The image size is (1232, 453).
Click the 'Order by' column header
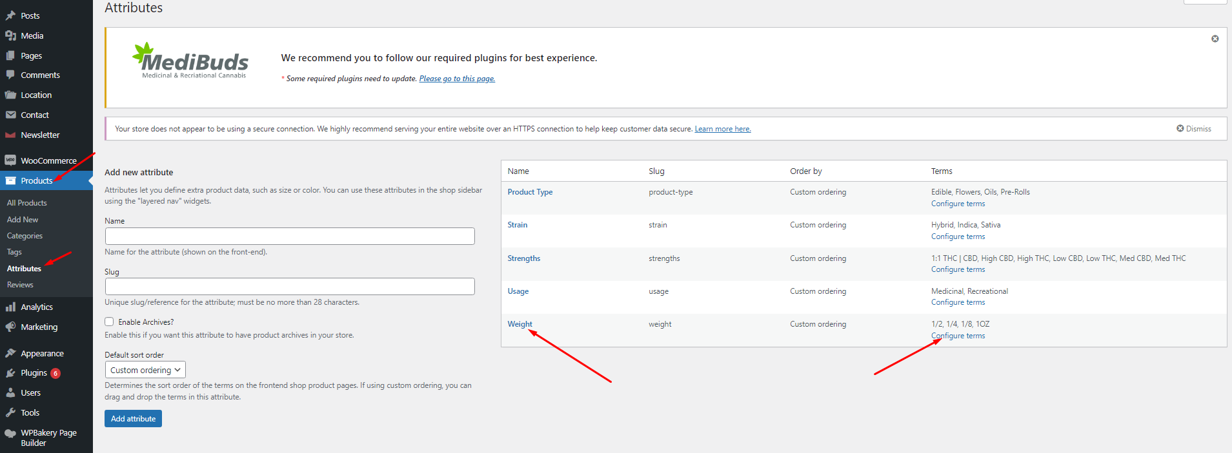pos(806,171)
